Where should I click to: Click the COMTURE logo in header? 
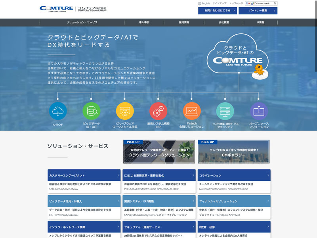pos(56,9)
